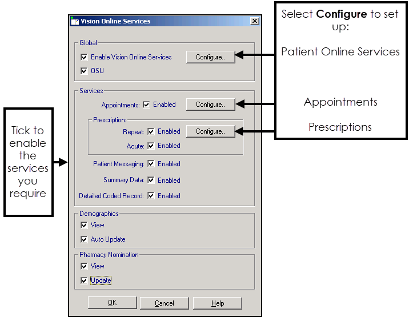Open Configure for Repeat prescriptions
Viewport: 409px width, 317px height.
pos(210,131)
